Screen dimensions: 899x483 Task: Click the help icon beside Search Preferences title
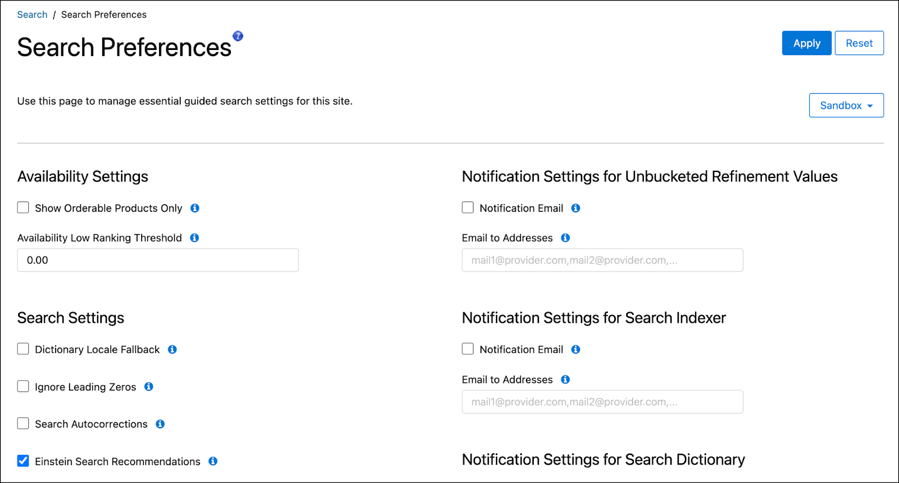coord(238,36)
